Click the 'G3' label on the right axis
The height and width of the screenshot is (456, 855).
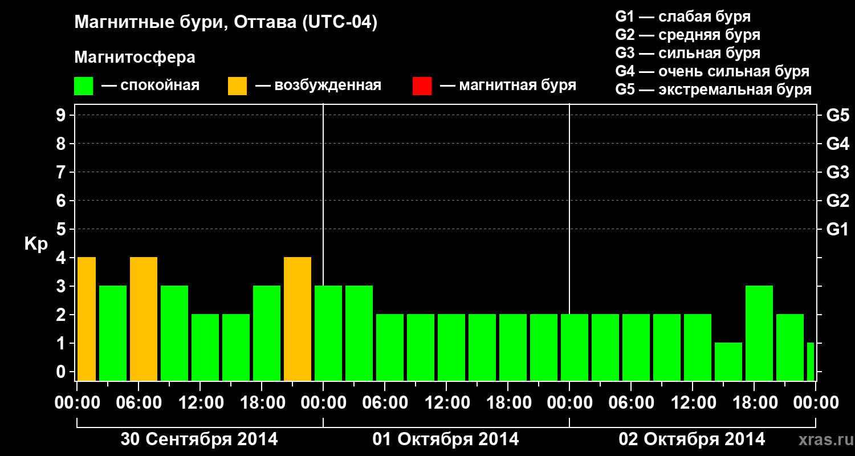(x=837, y=172)
